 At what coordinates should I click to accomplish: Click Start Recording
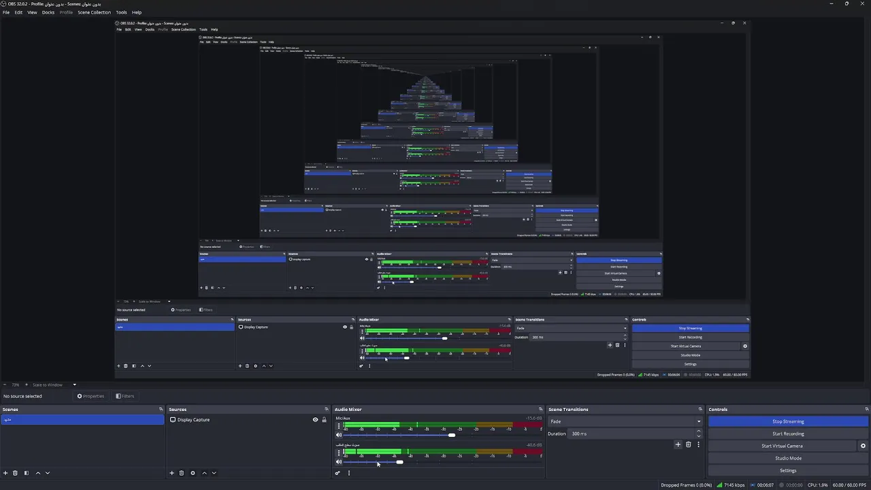click(788, 434)
